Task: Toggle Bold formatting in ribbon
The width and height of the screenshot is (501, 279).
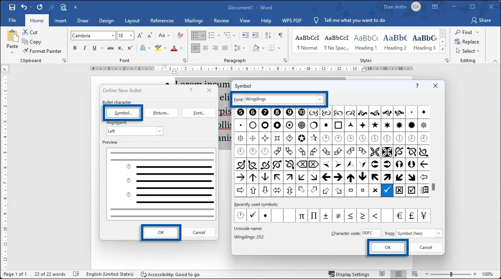Action: (75, 48)
